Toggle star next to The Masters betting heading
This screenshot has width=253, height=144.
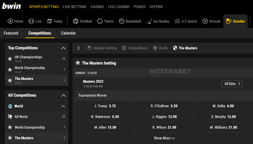pos(78,63)
